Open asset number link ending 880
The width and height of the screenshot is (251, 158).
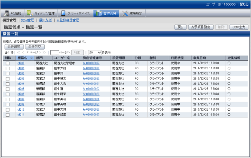(91, 79)
